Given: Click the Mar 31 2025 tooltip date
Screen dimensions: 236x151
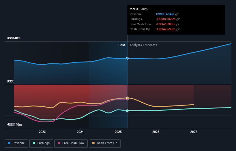Looking at the screenshot, I should (x=139, y=9).
